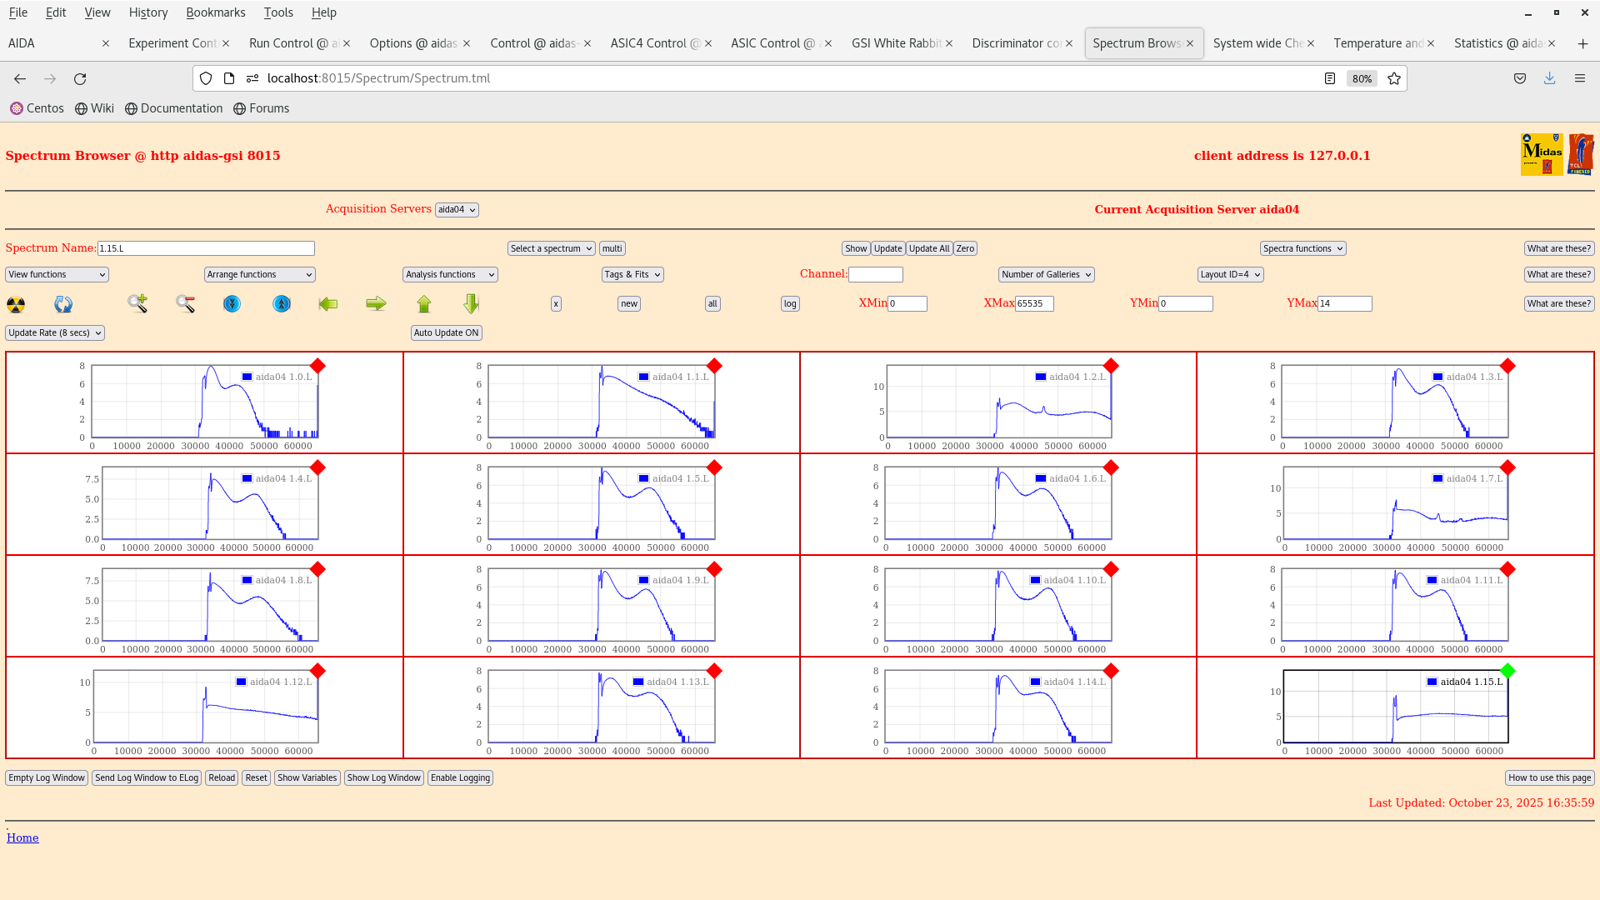
Task: Click the blue refresh icon
Action: tap(62, 304)
